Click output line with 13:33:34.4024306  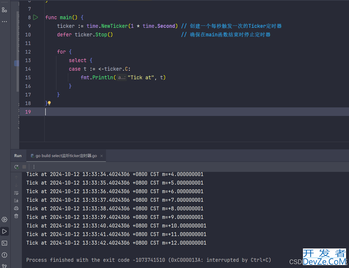(x=115, y=174)
